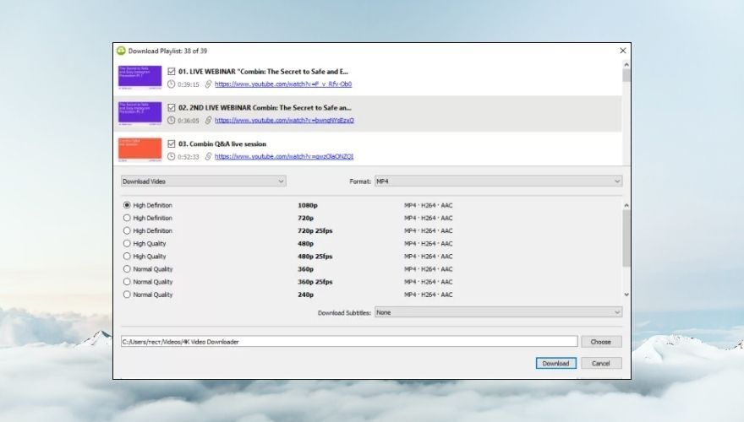744x422 pixels.
Task: Click the link icon in the Combin Q&A row
Action: (x=208, y=156)
